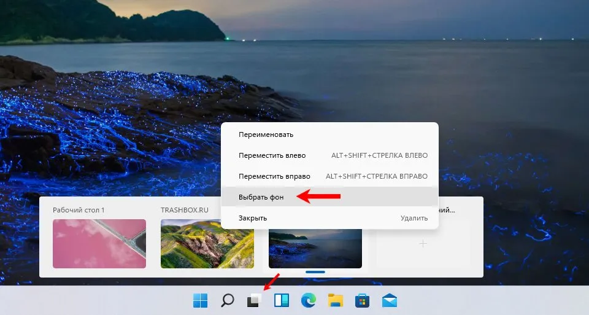Choose Переименовать in context menu
The image size is (589, 315).
[329, 134]
